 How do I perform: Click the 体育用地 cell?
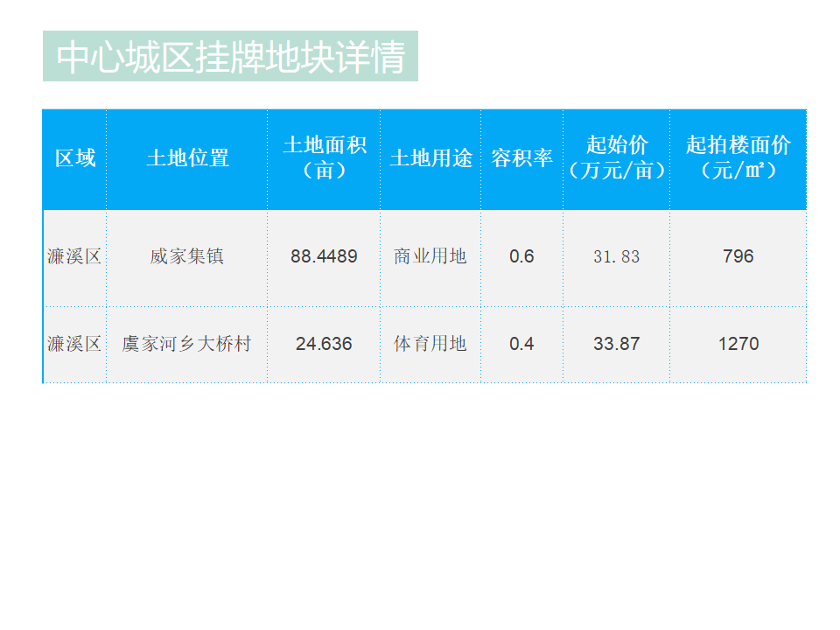430,343
